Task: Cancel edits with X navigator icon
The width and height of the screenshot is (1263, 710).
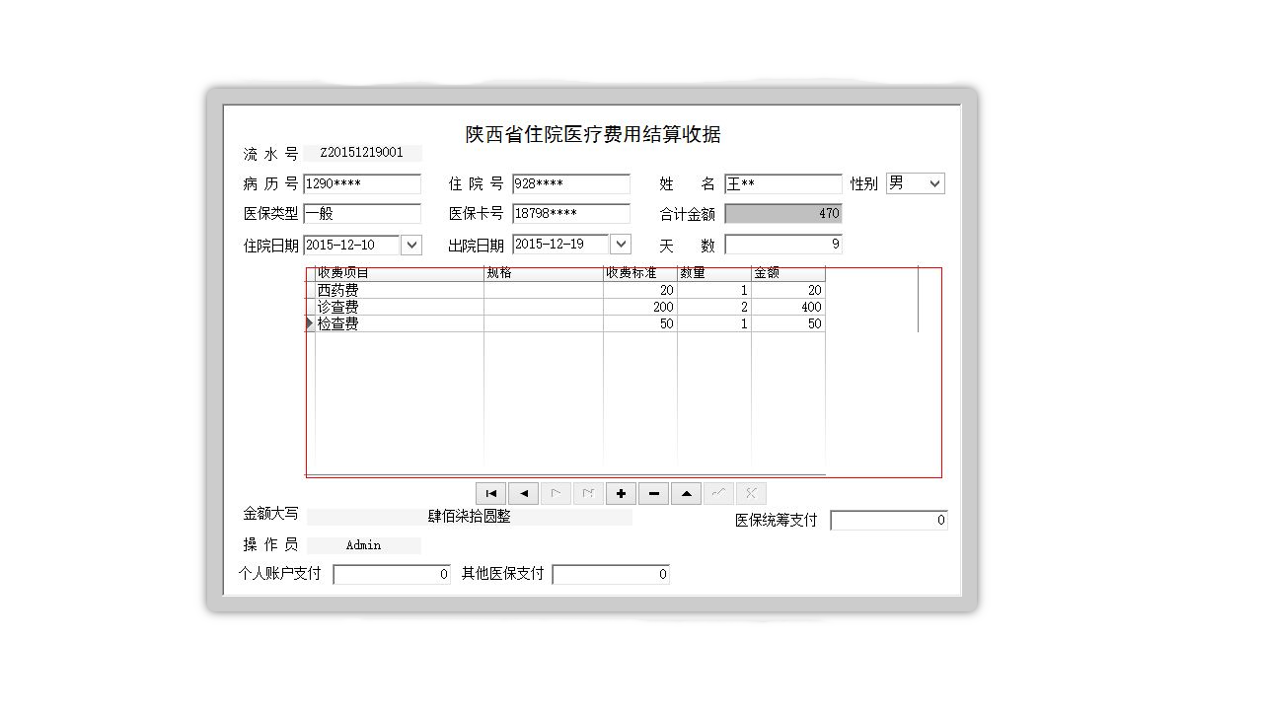Action: click(x=751, y=493)
